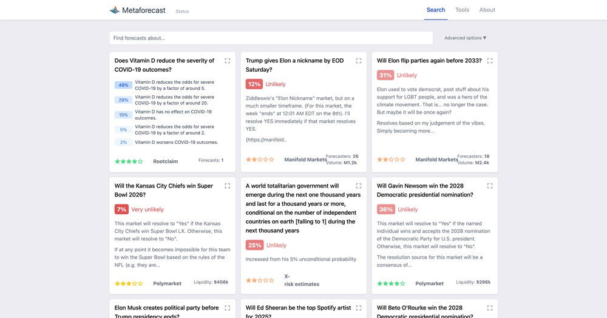
Task: Expand the Trump Elon nickname forecast card
Action: (x=359, y=61)
